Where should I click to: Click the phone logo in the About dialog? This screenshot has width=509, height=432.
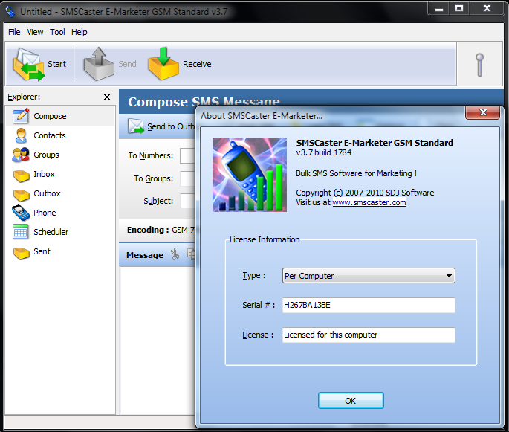pyautogui.click(x=250, y=175)
